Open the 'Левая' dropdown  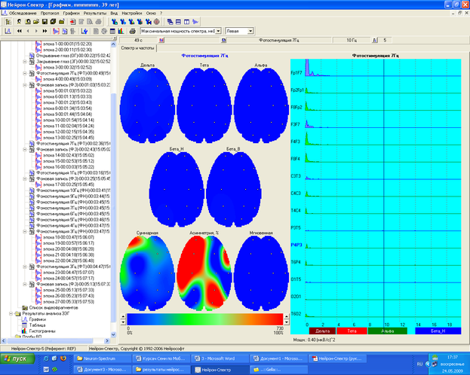250,31
